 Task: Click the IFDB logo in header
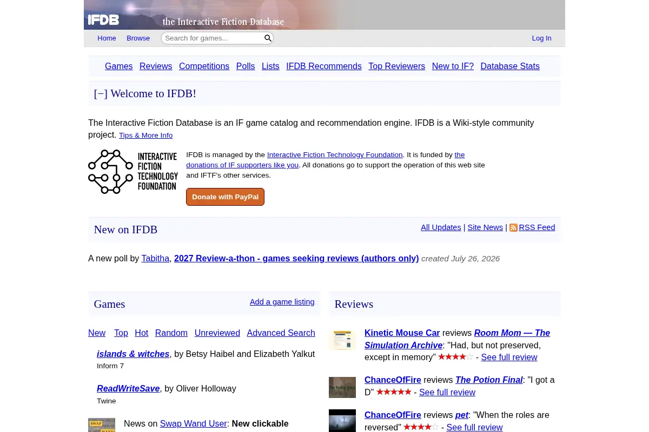pos(104,20)
